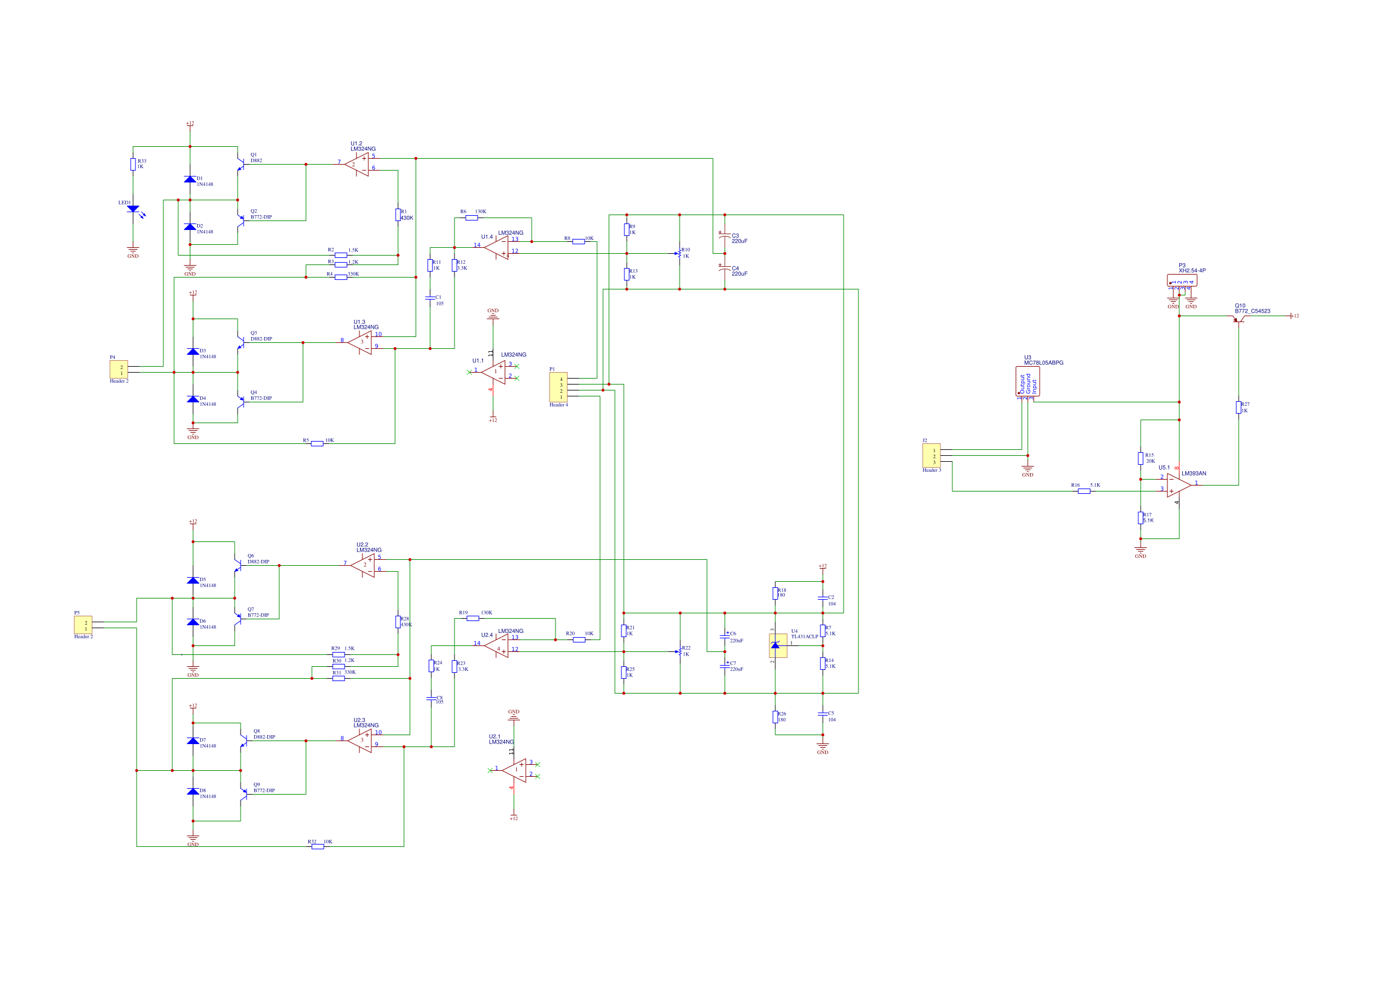Viewport: 1389px width, 983px height.
Task: Select the P3 XH2.54-4P connector
Action: (x=1182, y=281)
